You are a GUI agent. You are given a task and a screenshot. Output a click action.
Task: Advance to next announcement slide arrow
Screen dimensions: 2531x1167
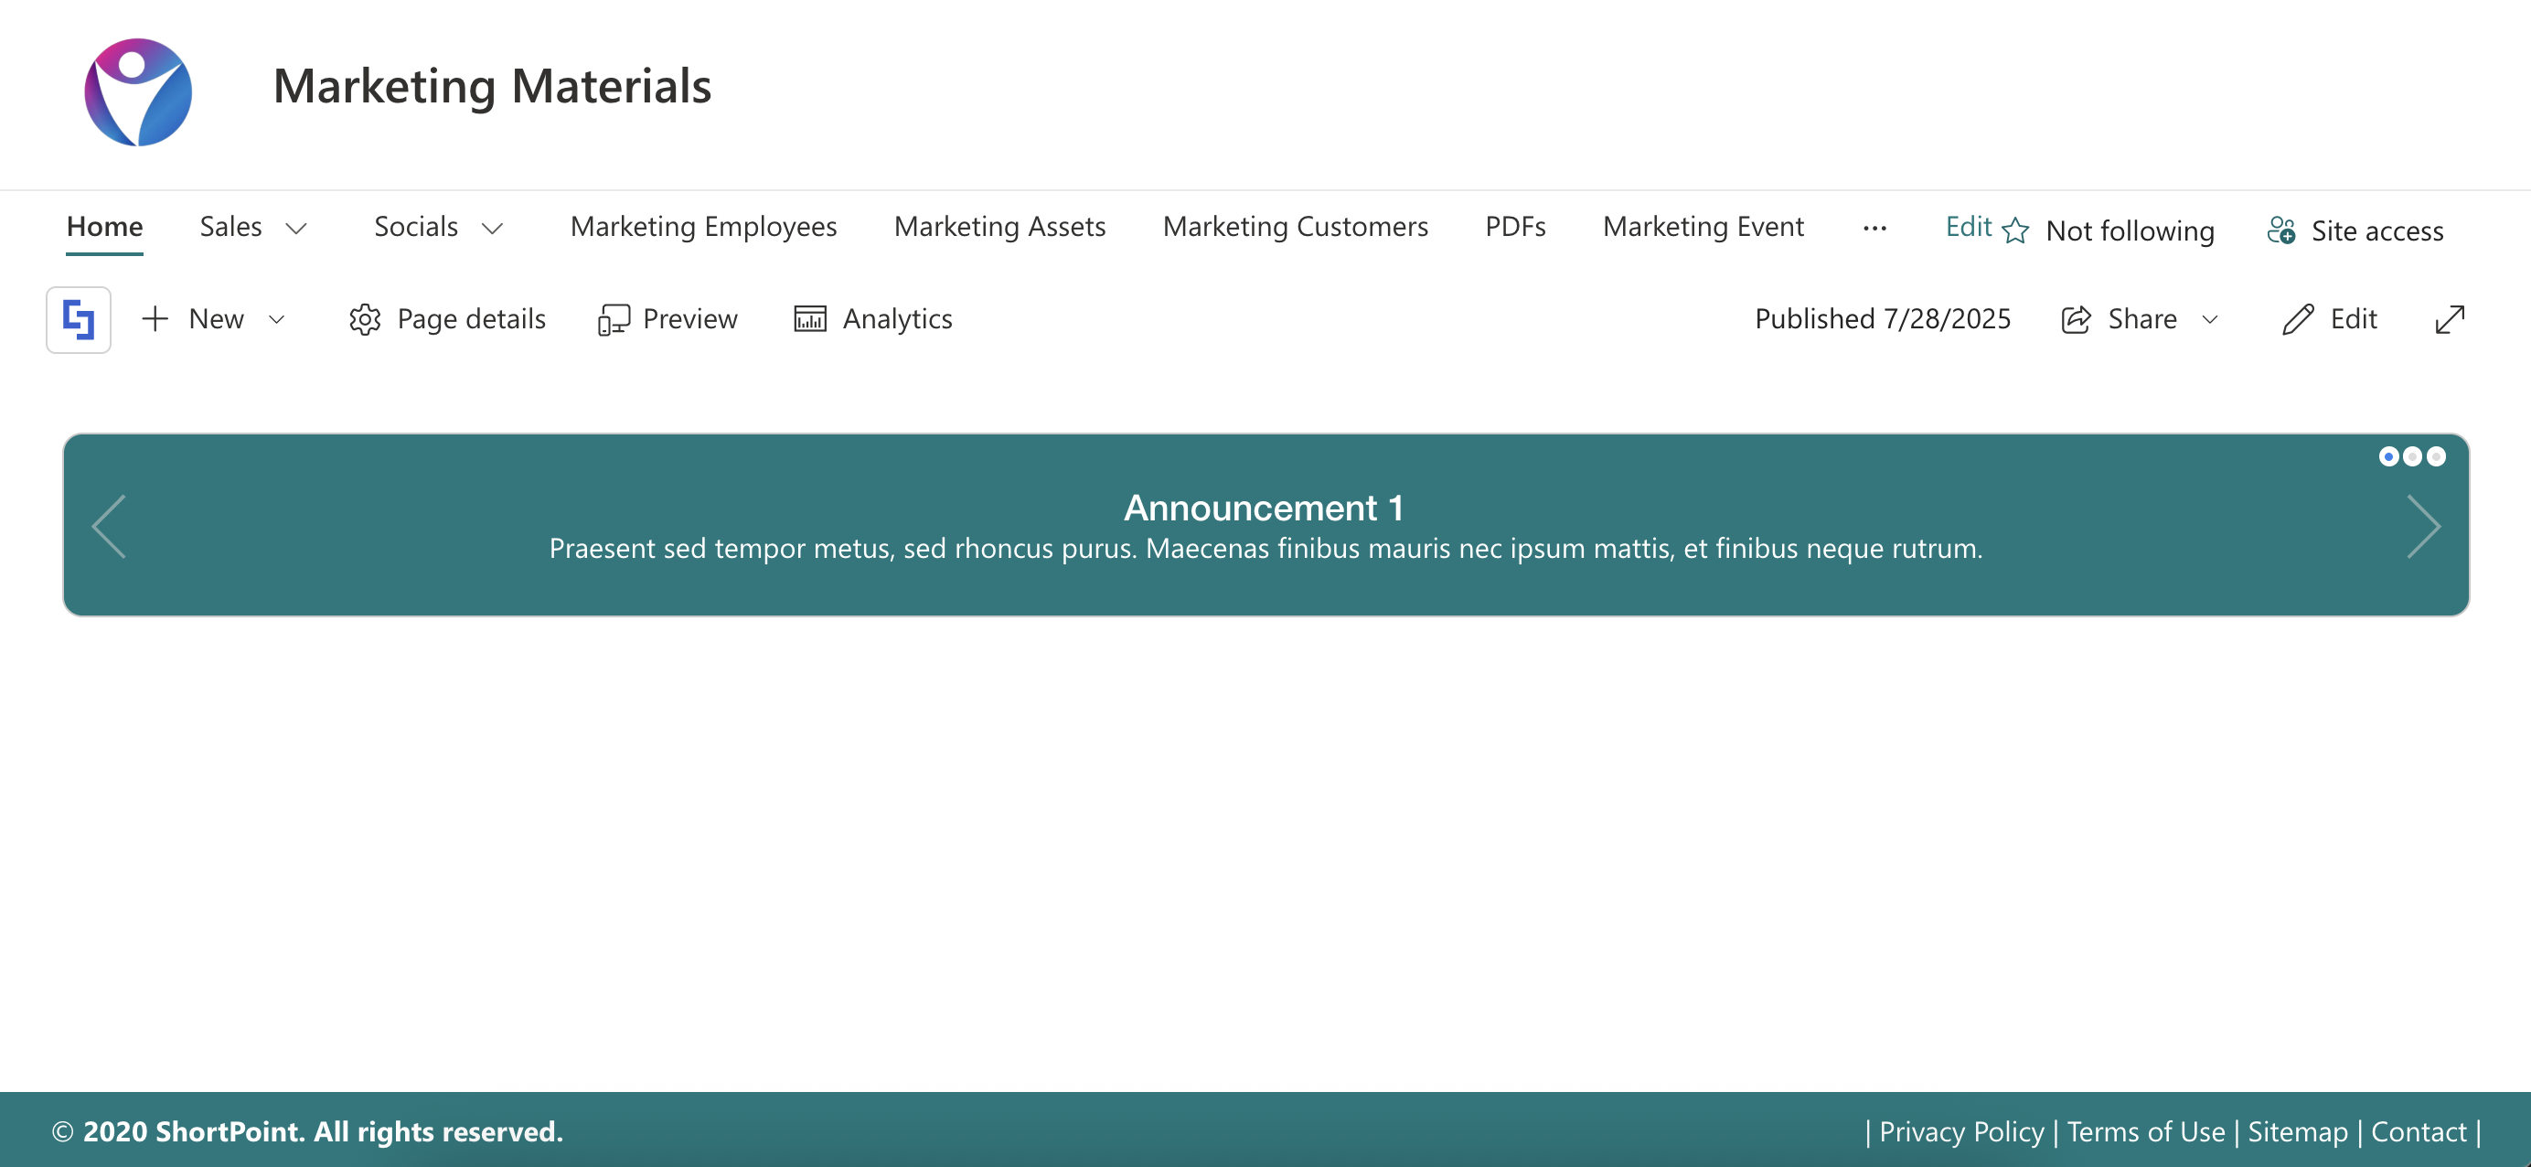[2423, 527]
